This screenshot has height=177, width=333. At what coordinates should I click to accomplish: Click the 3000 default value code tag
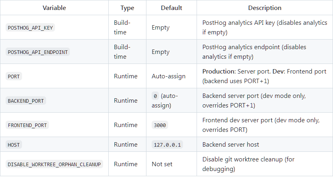(160, 125)
